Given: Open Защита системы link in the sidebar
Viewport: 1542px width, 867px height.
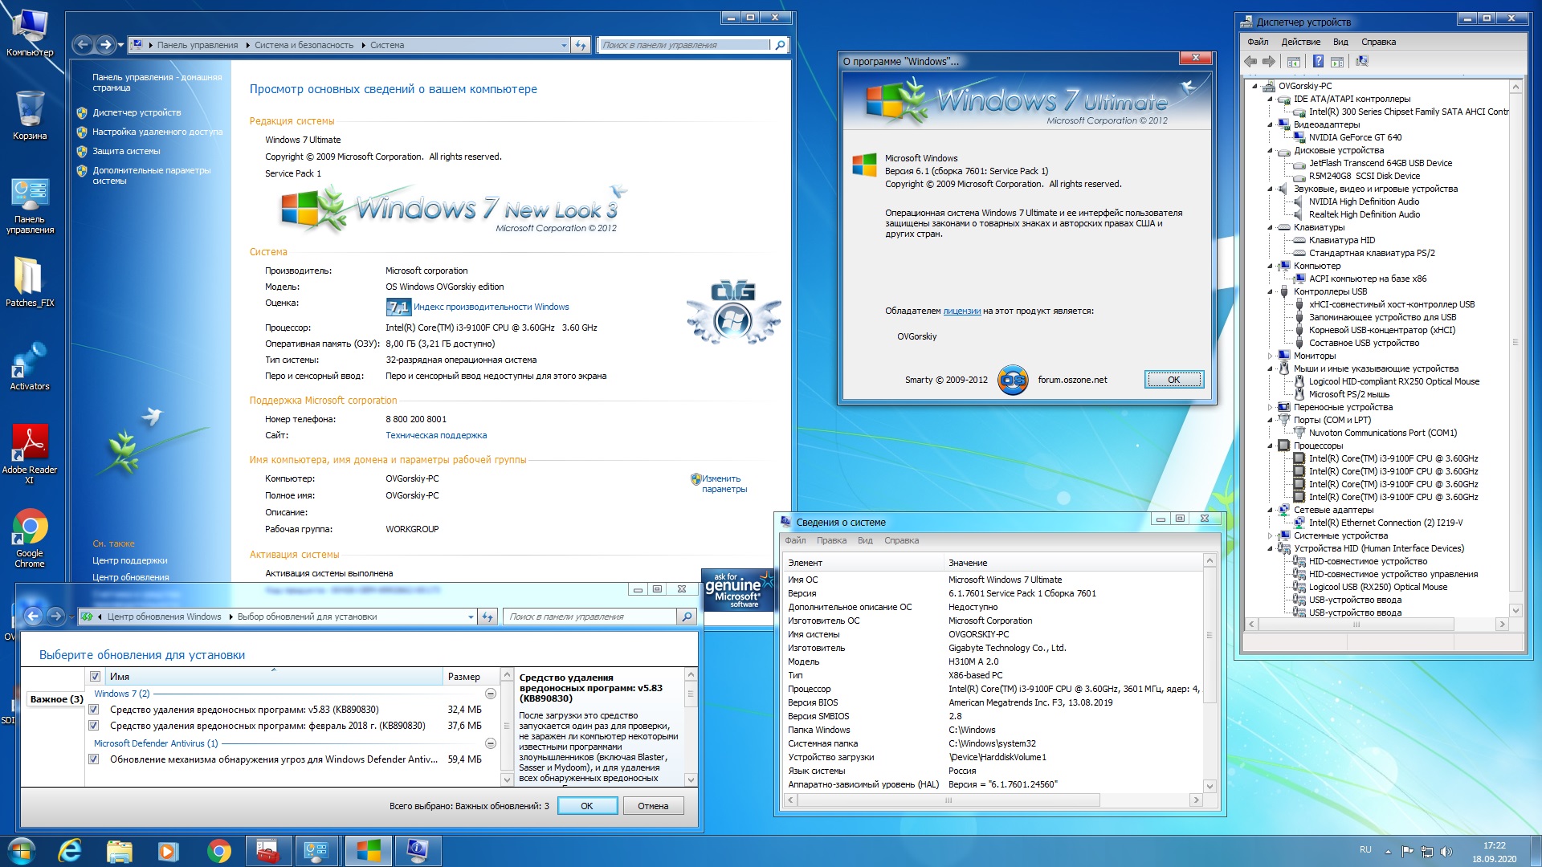Looking at the screenshot, I should (x=126, y=151).
